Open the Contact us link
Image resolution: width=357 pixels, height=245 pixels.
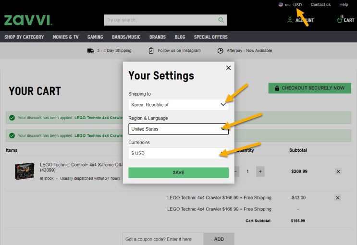(x=320, y=4)
